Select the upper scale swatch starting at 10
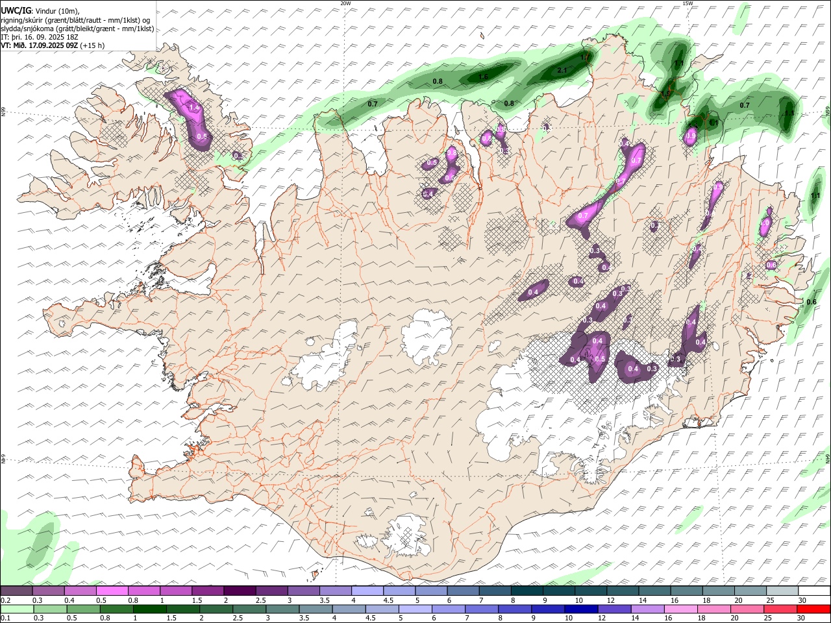The image size is (831, 623). pyautogui.click(x=591, y=591)
